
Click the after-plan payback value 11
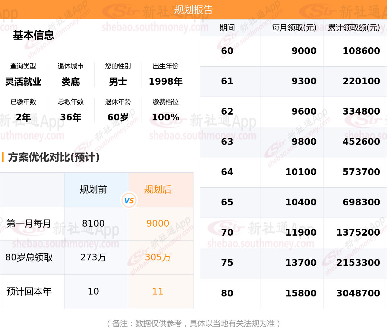point(158,291)
